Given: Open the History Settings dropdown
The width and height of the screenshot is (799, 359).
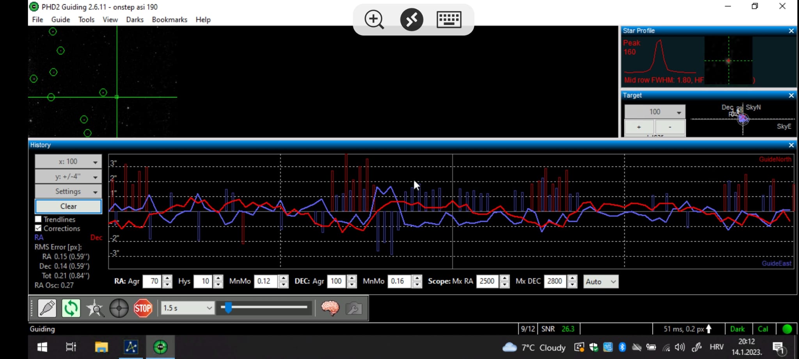Looking at the screenshot, I should point(68,191).
